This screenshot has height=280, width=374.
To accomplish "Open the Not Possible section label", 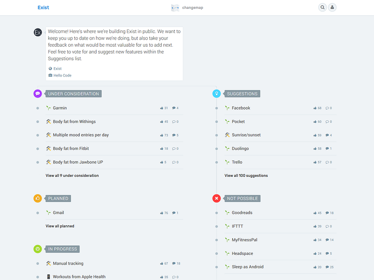I will coord(242,199).
